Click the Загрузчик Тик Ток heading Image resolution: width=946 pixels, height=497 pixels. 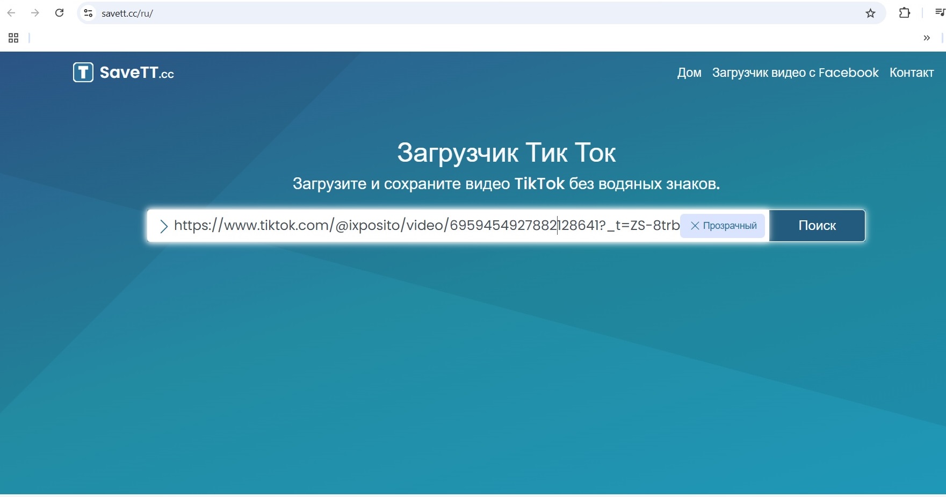(506, 153)
